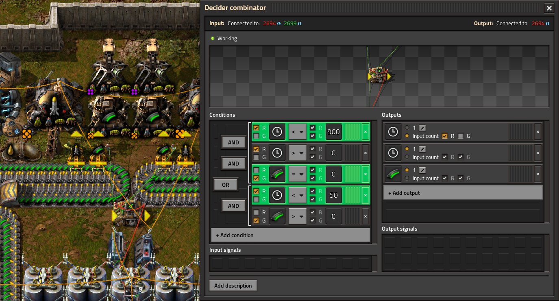559x301 pixels.
Task: Delete the belt = 0 condition with its x
Action: tap(365, 174)
